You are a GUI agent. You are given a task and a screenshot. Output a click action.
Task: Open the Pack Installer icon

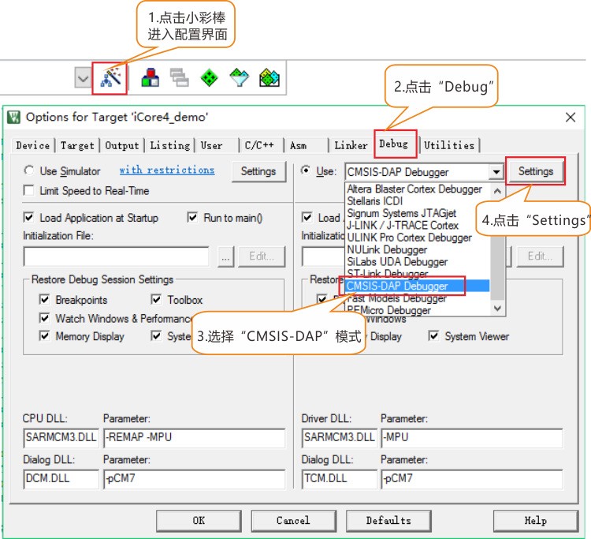(269, 77)
